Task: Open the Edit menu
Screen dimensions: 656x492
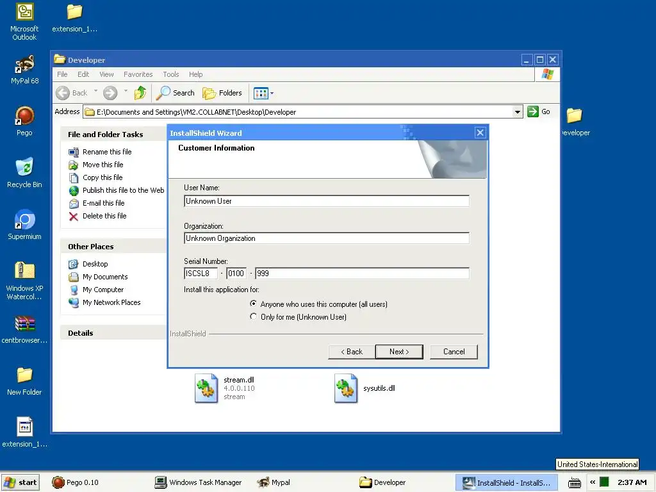Action: [83, 74]
